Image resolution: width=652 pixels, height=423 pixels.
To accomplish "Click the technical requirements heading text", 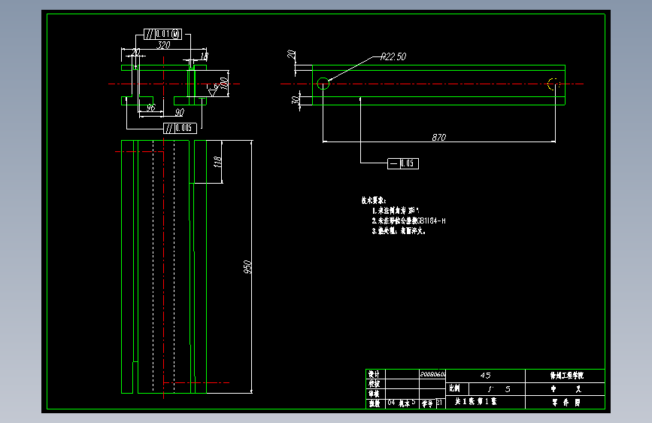I will (x=374, y=200).
